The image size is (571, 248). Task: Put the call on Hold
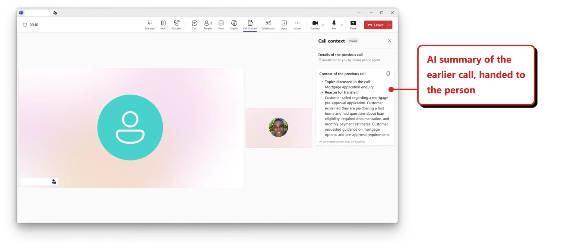tap(163, 25)
